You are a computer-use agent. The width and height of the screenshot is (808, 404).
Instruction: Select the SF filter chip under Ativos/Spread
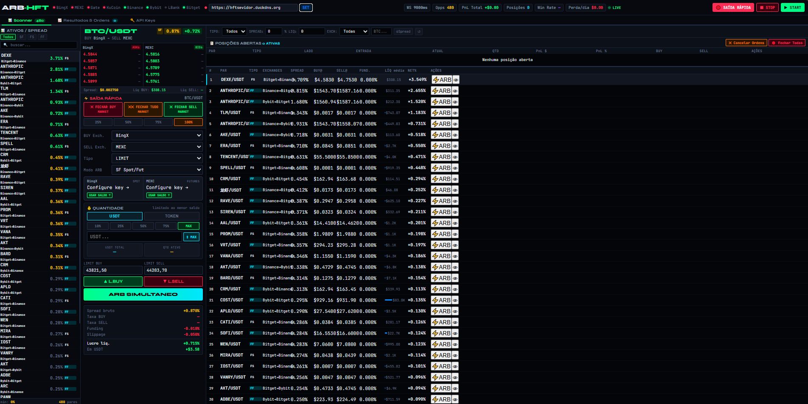[x=22, y=37]
